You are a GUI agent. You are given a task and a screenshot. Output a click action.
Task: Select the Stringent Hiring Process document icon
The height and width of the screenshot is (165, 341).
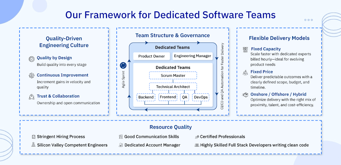(x=33, y=136)
